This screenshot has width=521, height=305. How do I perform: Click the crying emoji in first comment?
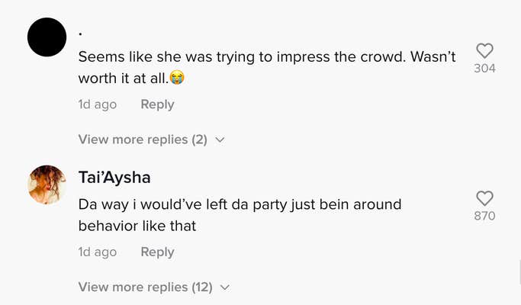pos(178,78)
